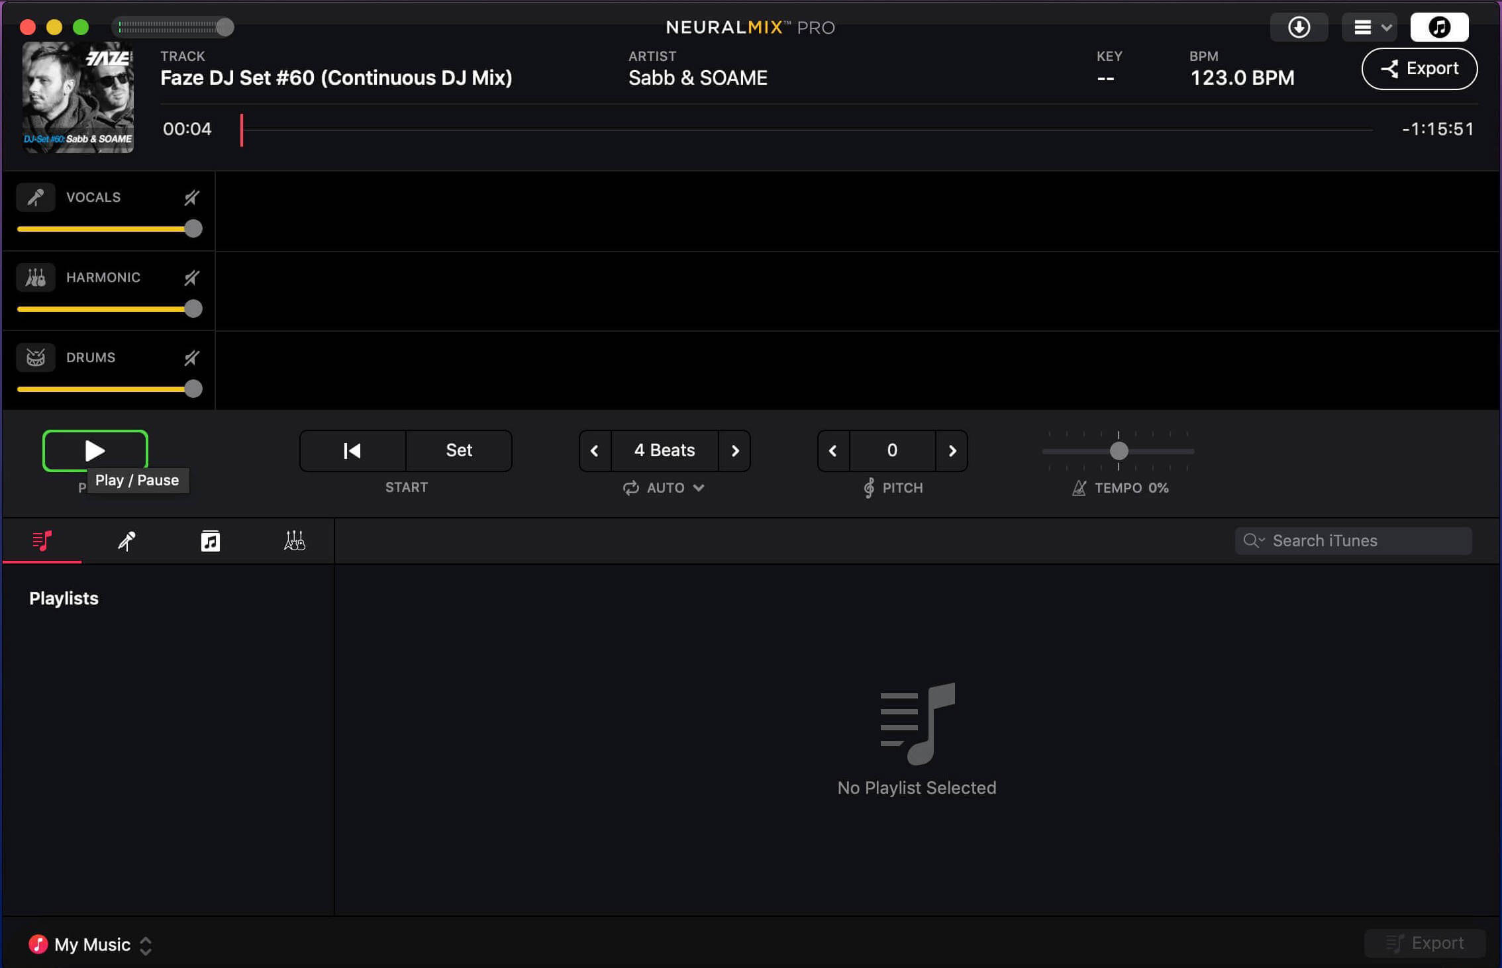Screen dimensions: 1502x968
Task: Click the album artwork thumbnail
Action: [78, 97]
